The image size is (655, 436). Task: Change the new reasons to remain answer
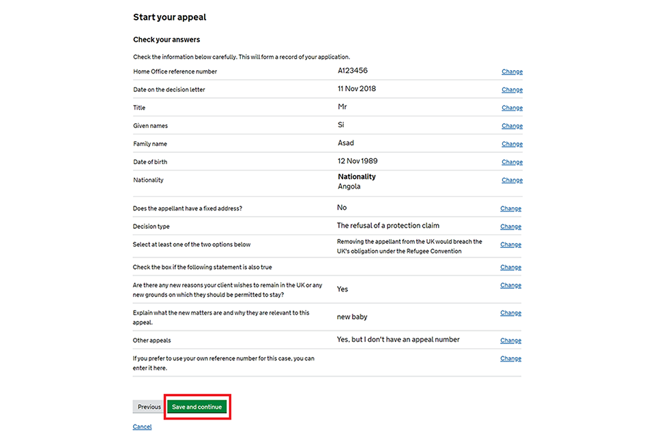coord(510,285)
